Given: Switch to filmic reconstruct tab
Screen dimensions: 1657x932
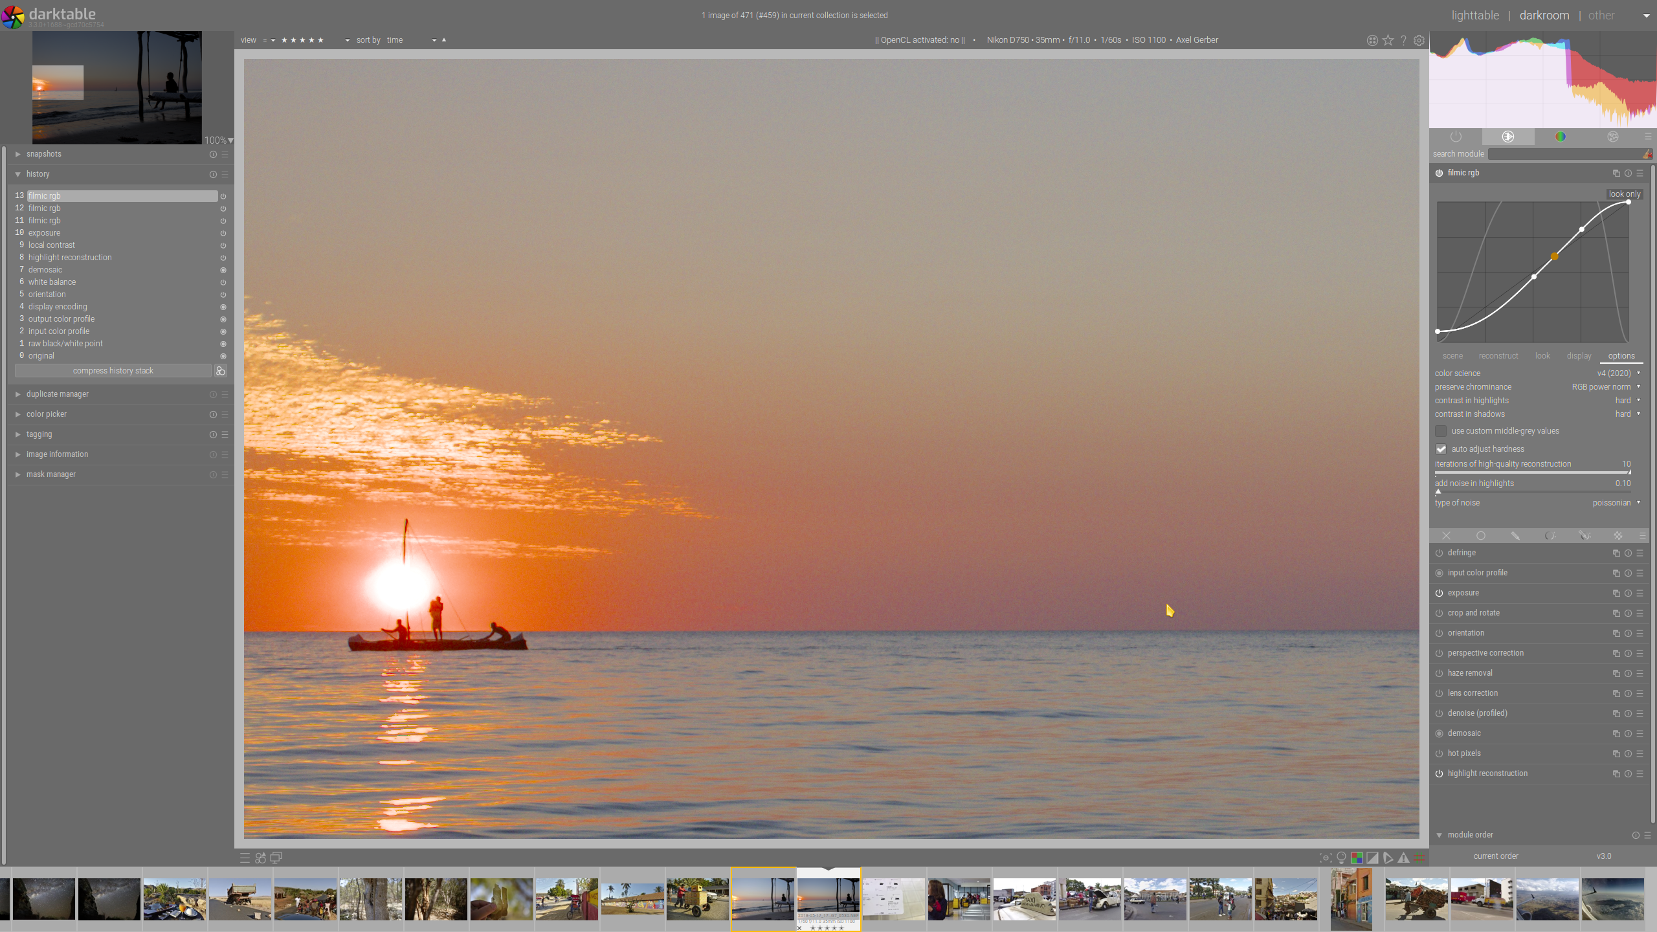Looking at the screenshot, I should point(1498,356).
